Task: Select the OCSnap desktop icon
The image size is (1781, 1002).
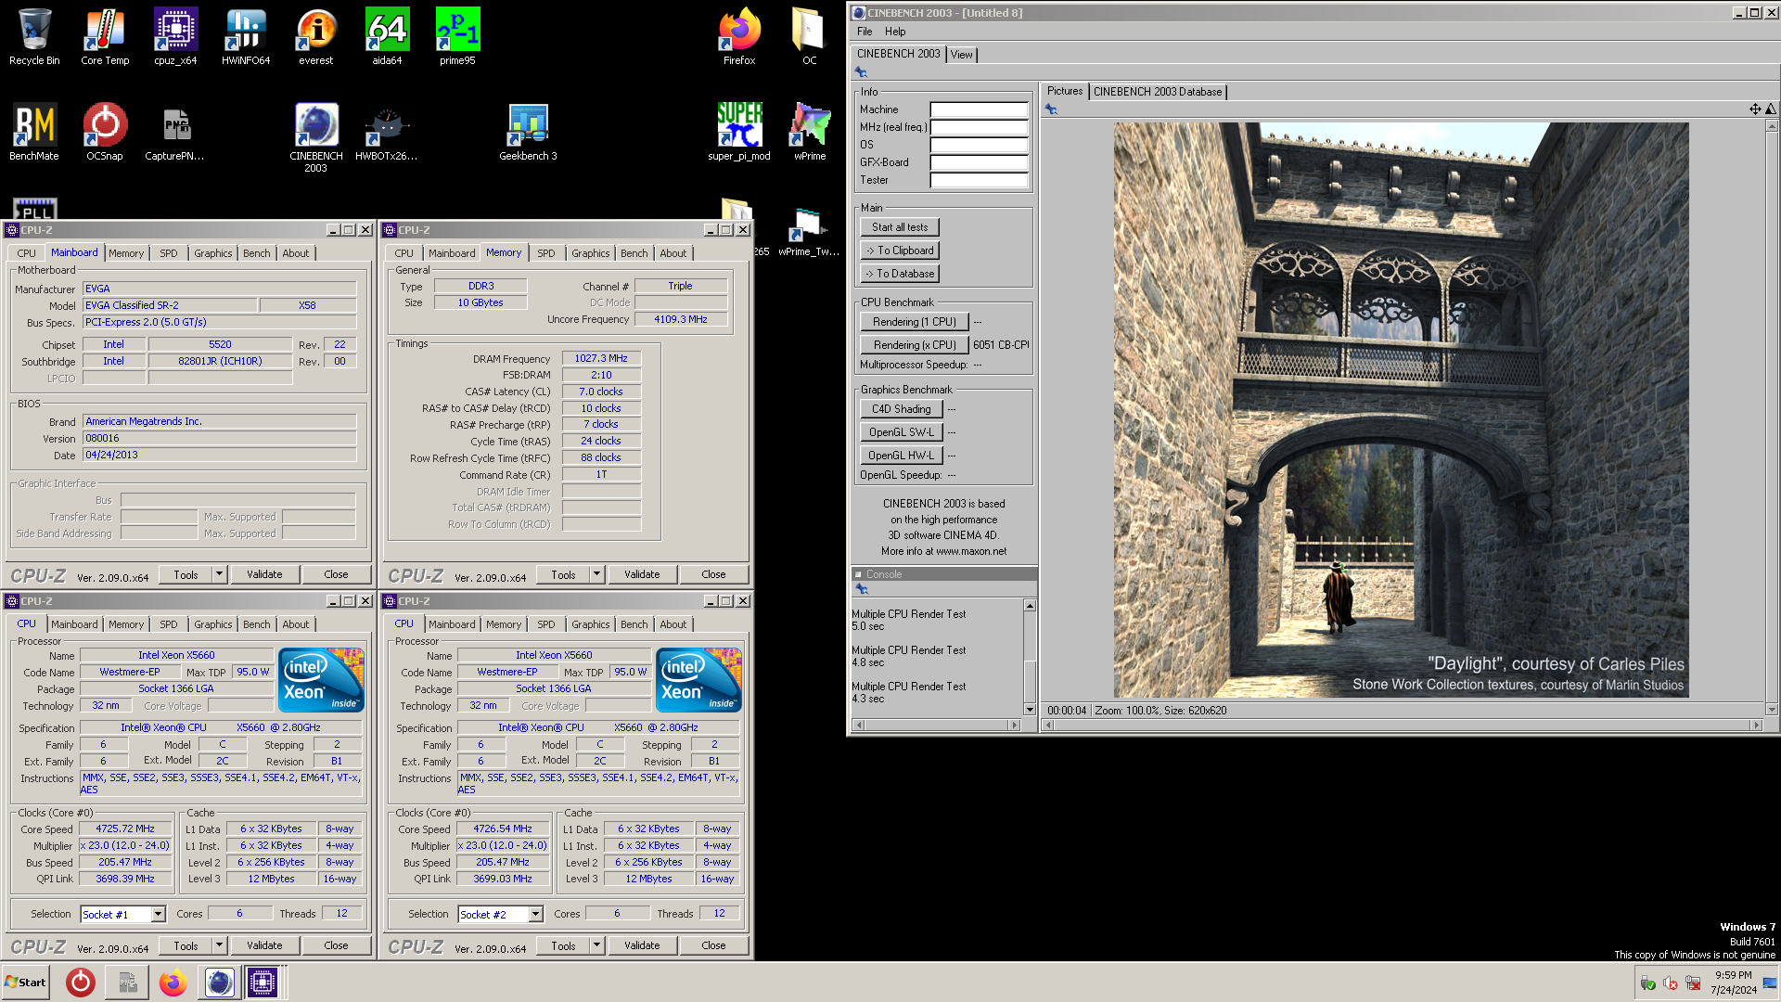Action: pos(105,132)
